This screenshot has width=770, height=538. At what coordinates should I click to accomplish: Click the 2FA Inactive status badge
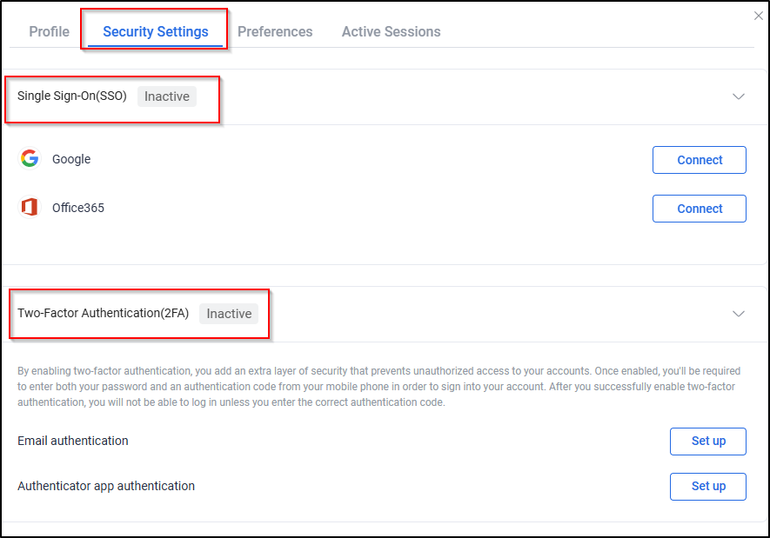coord(229,314)
